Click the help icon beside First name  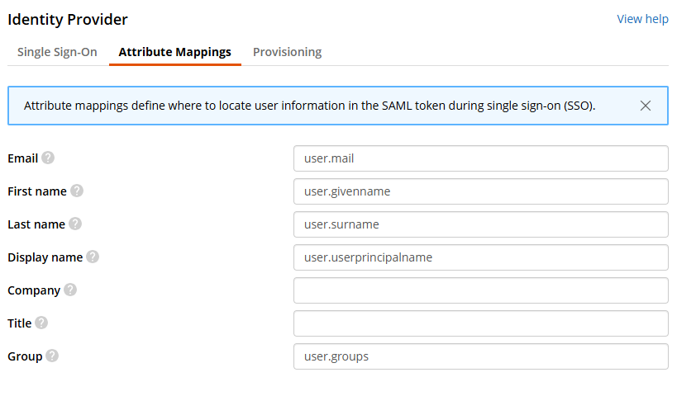pyautogui.click(x=77, y=191)
